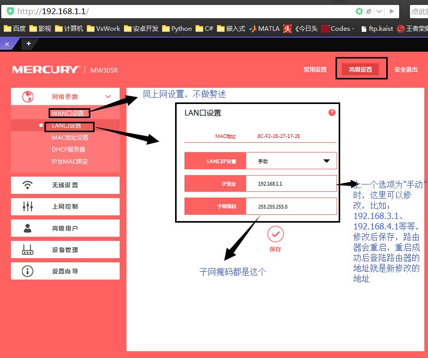Viewport: 428px width, 358px height.
Task: Open the 《今日头 bookmark icon
Action: point(286,29)
